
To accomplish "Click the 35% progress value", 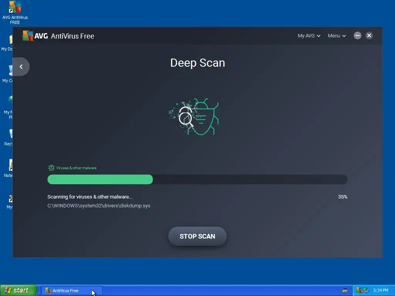I will click(x=343, y=197).
